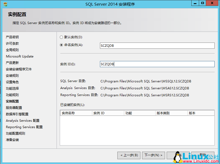Open Reporting Services 配置 step
This screenshot has width=220, height=164.
[24, 127]
